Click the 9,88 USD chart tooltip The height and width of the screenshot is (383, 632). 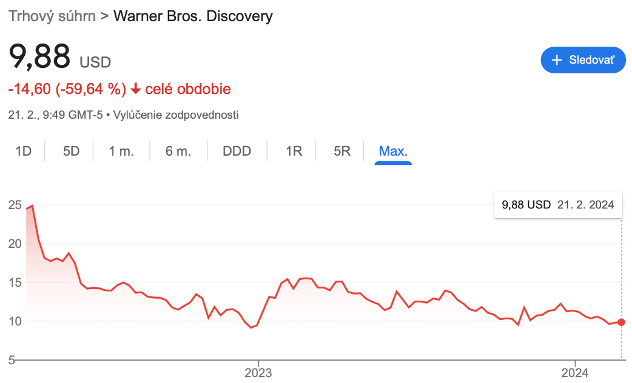pos(558,205)
